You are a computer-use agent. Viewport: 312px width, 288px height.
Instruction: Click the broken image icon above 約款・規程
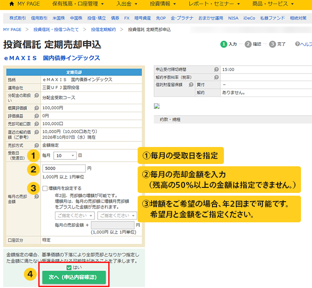(x=157, y=106)
